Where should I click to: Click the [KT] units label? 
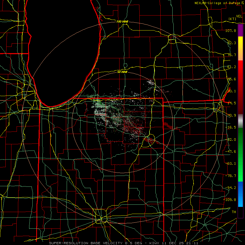[232, 19]
